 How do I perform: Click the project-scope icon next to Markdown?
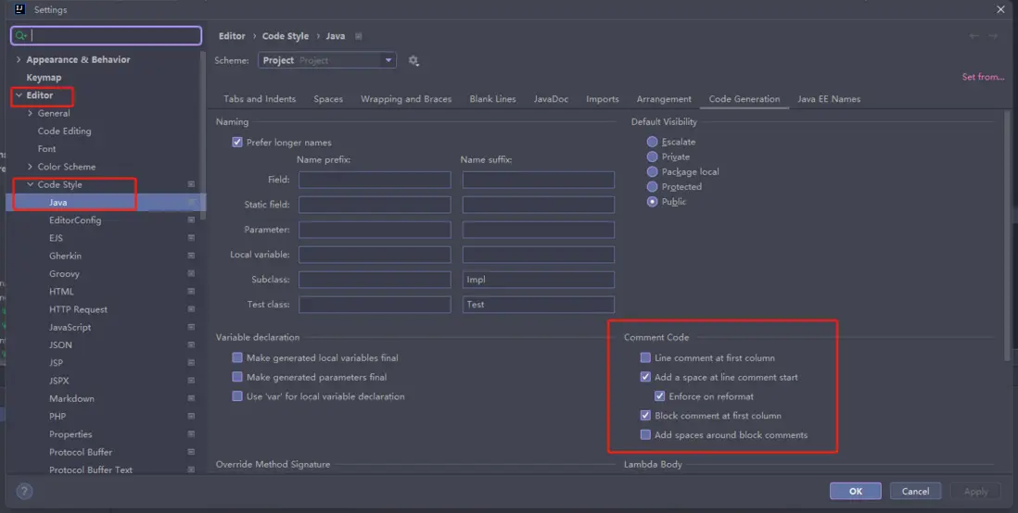[x=191, y=399]
